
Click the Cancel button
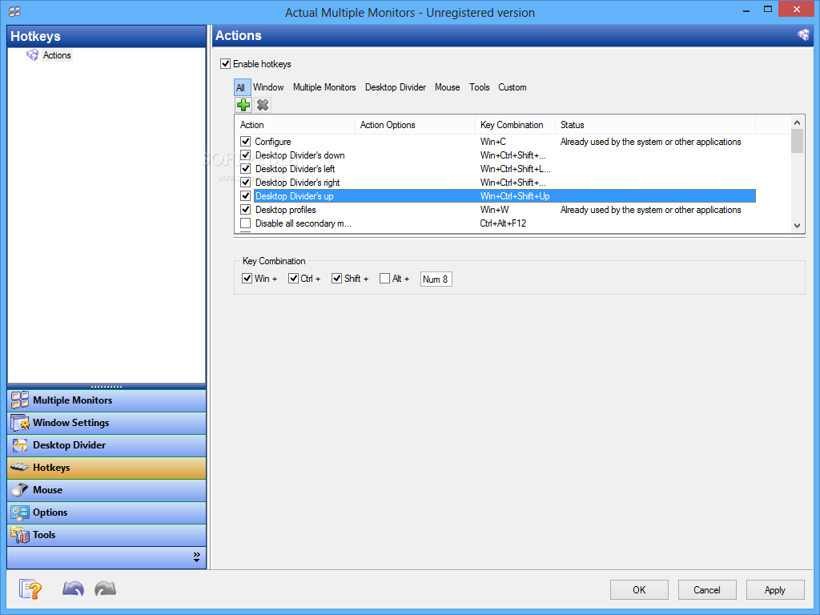tap(707, 590)
